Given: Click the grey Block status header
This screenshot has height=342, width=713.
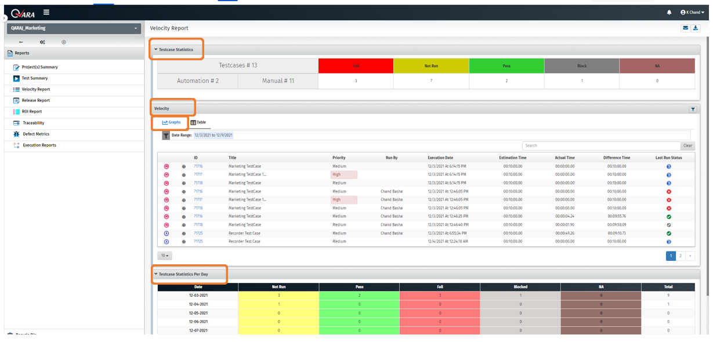Looking at the screenshot, I should point(582,66).
